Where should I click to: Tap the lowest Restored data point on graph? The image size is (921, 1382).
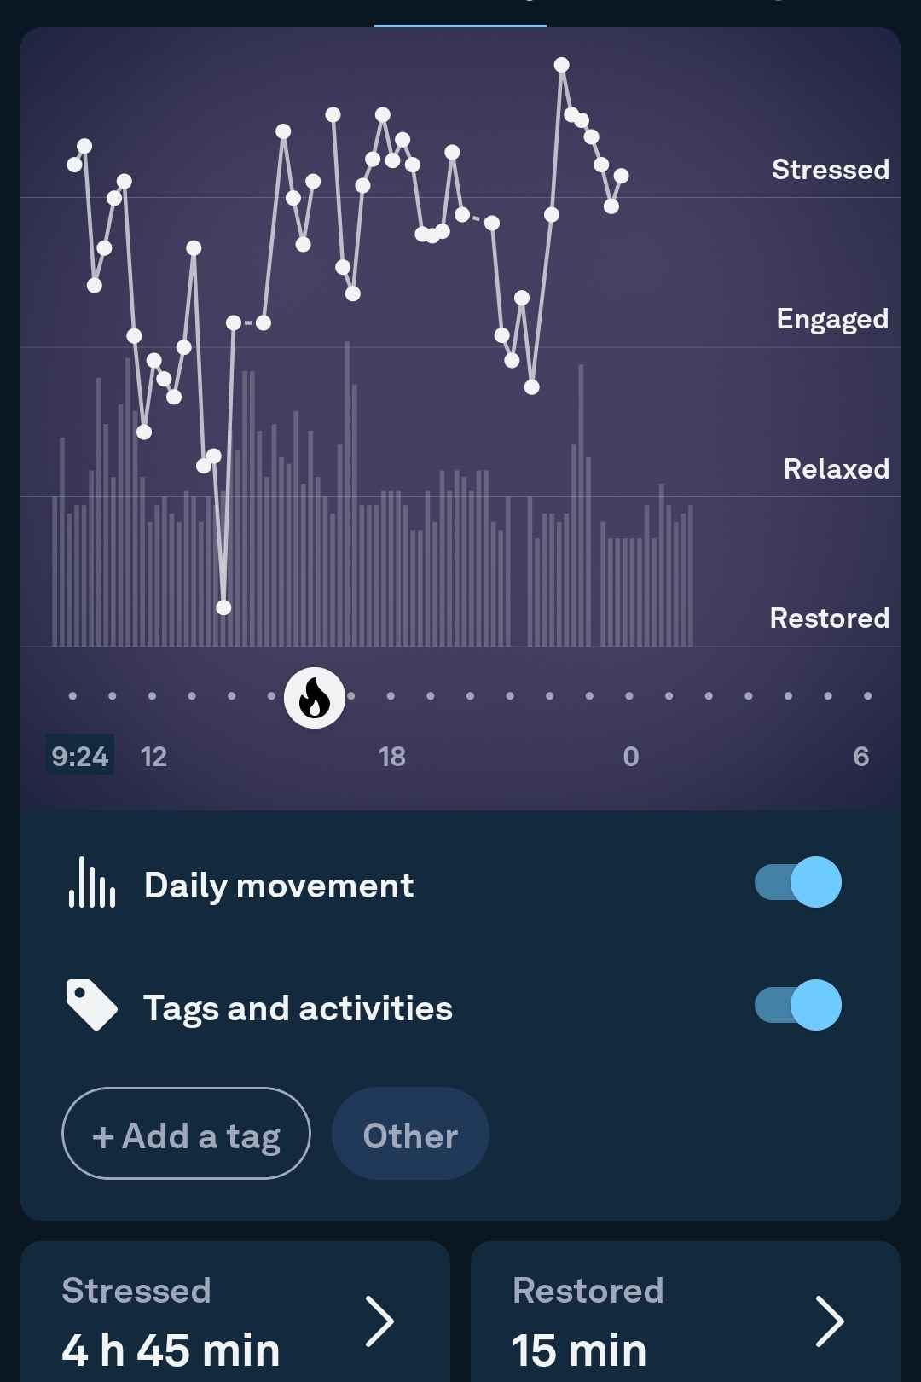pyautogui.click(x=223, y=607)
